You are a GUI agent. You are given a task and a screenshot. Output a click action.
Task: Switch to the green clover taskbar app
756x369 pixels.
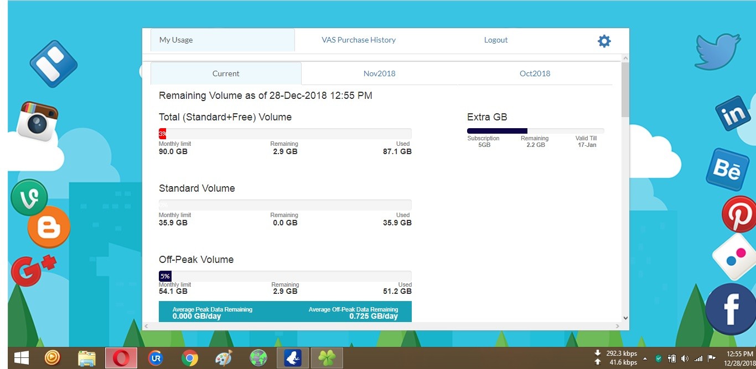click(327, 359)
